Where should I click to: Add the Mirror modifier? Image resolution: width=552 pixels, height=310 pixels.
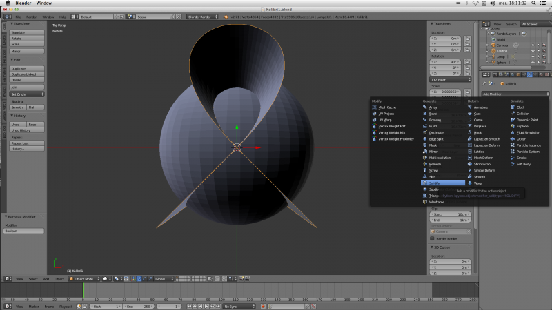(x=433, y=152)
